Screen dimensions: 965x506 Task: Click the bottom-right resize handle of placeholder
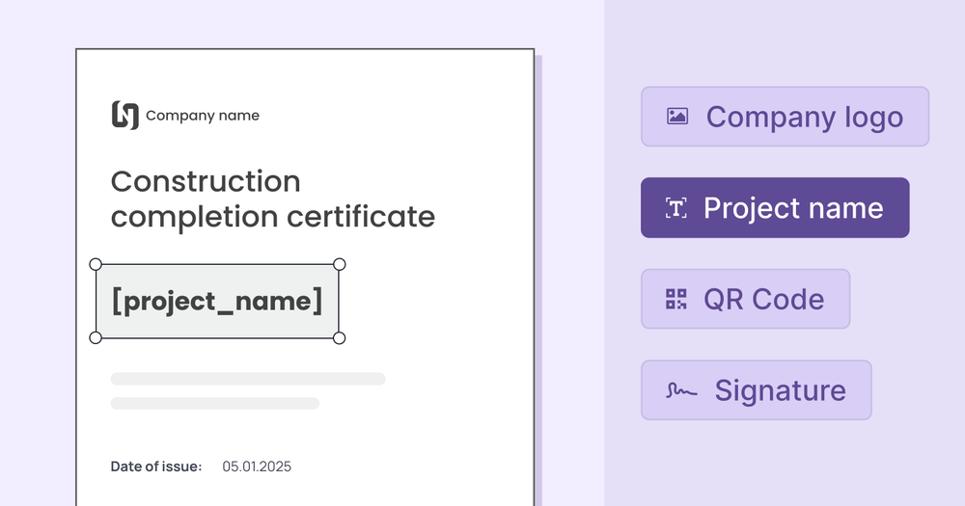tap(339, 337)
